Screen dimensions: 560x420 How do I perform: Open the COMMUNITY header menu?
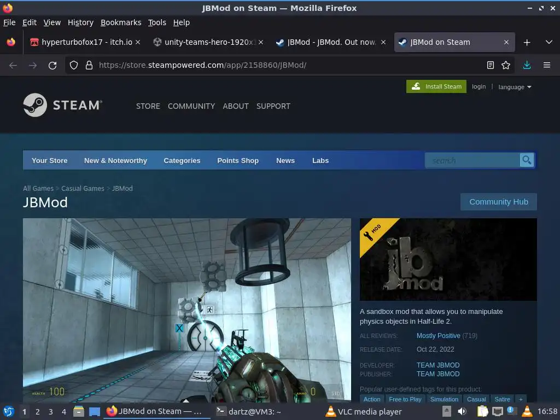[191, 106]
